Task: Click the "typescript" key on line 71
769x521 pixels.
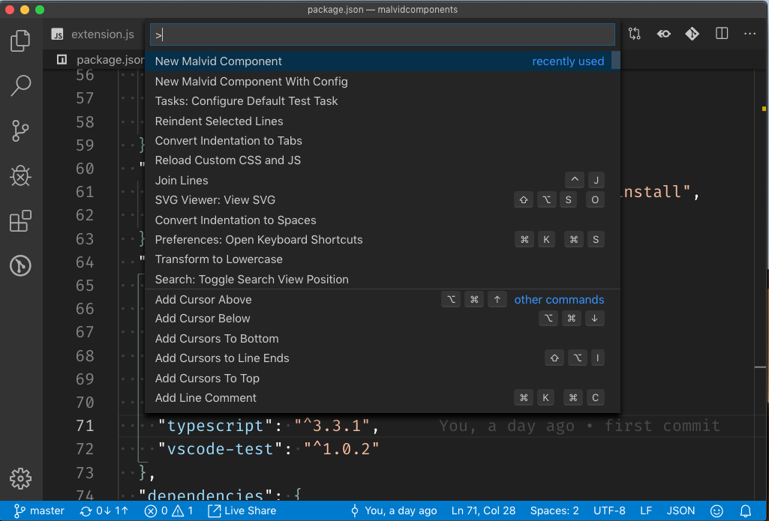Action: [x=216, y=426]
